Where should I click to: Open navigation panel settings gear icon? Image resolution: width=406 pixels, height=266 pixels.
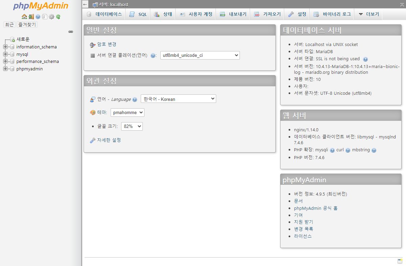[51, 17]
